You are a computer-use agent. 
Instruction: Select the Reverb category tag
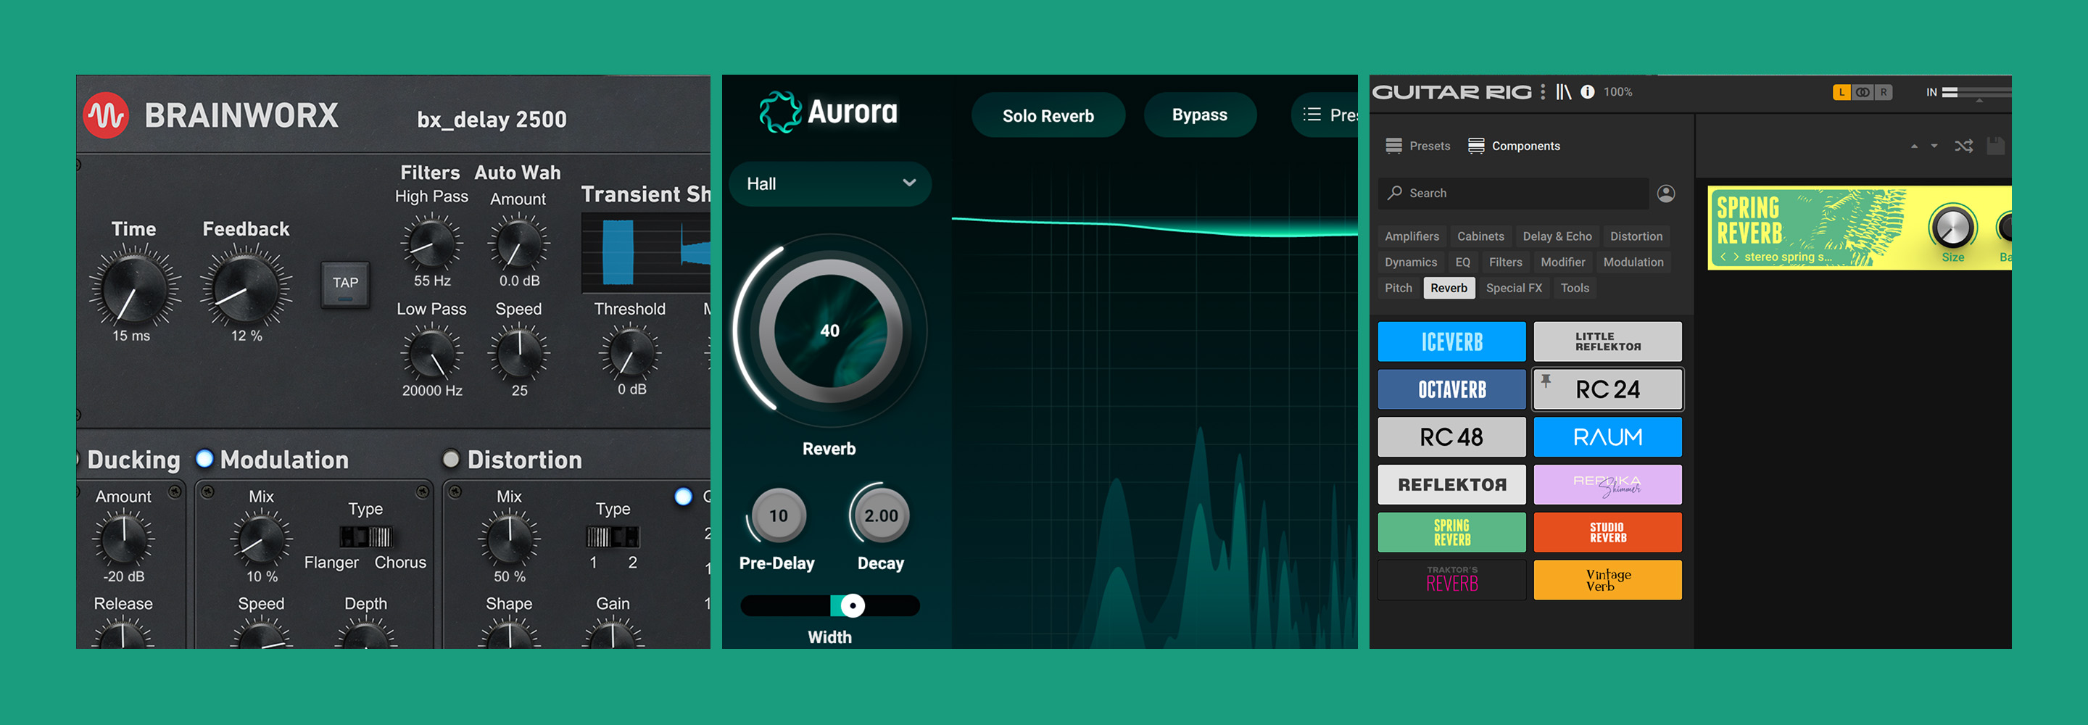pos(1449,288)
